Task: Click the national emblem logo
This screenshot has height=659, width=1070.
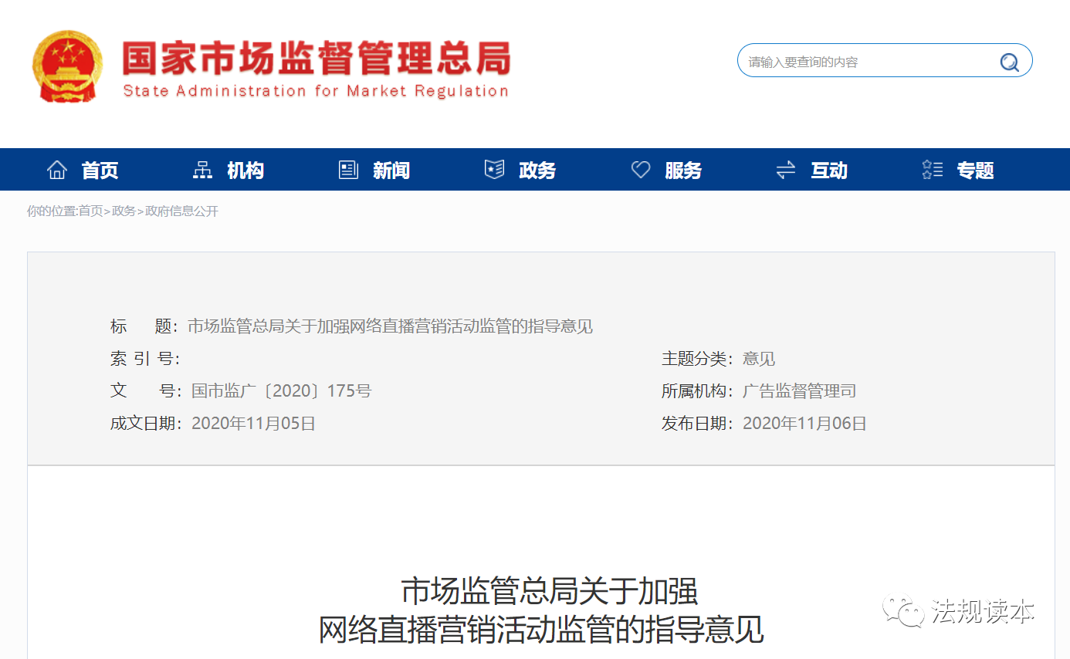Action: click(x=66, y=66)
